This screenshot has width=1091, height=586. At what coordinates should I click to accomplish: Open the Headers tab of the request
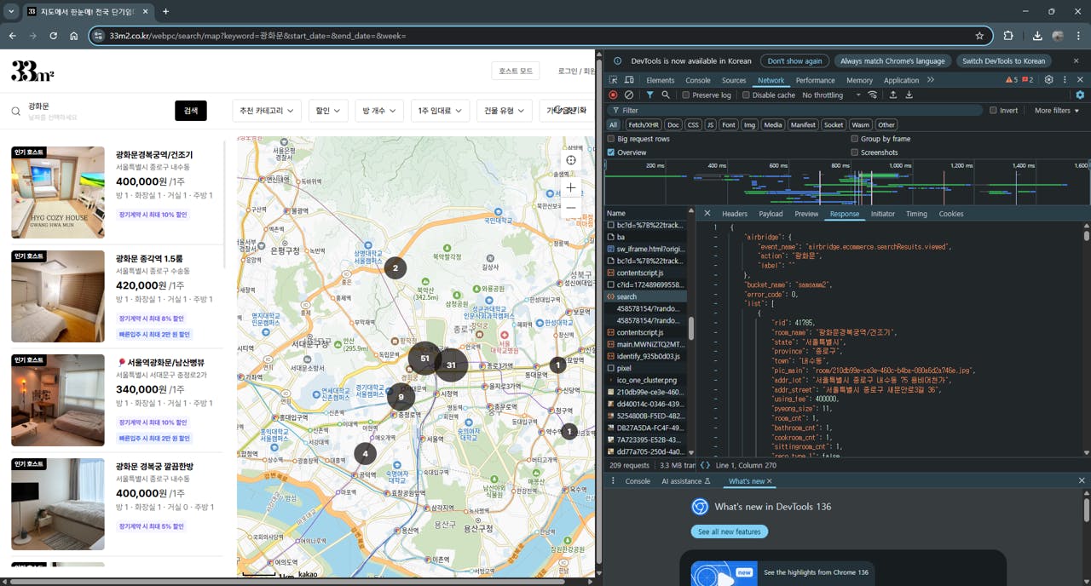[x=734, y=214]
